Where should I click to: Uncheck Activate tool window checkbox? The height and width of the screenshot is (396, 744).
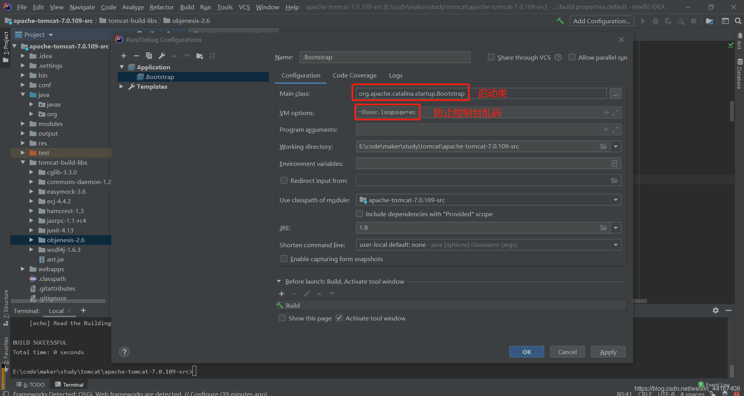pyautogui.click(x=339, y=318)
